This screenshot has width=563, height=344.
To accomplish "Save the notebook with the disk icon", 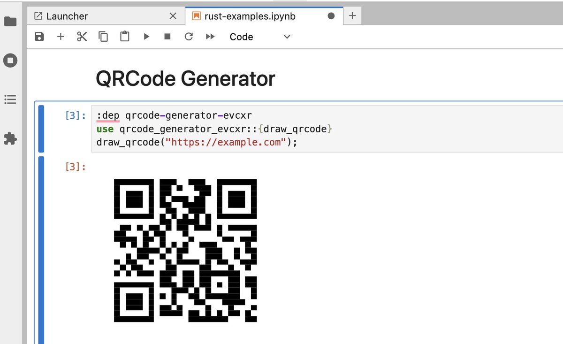I will pos(39,37).
